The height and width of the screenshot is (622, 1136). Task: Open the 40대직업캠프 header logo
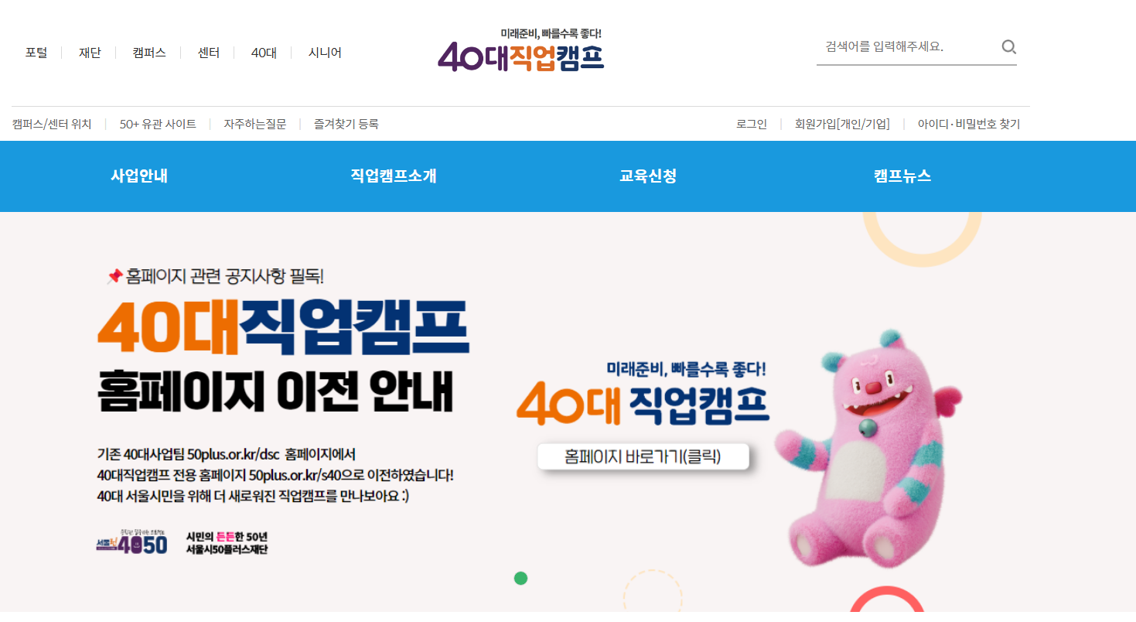[x=520, y=50]
